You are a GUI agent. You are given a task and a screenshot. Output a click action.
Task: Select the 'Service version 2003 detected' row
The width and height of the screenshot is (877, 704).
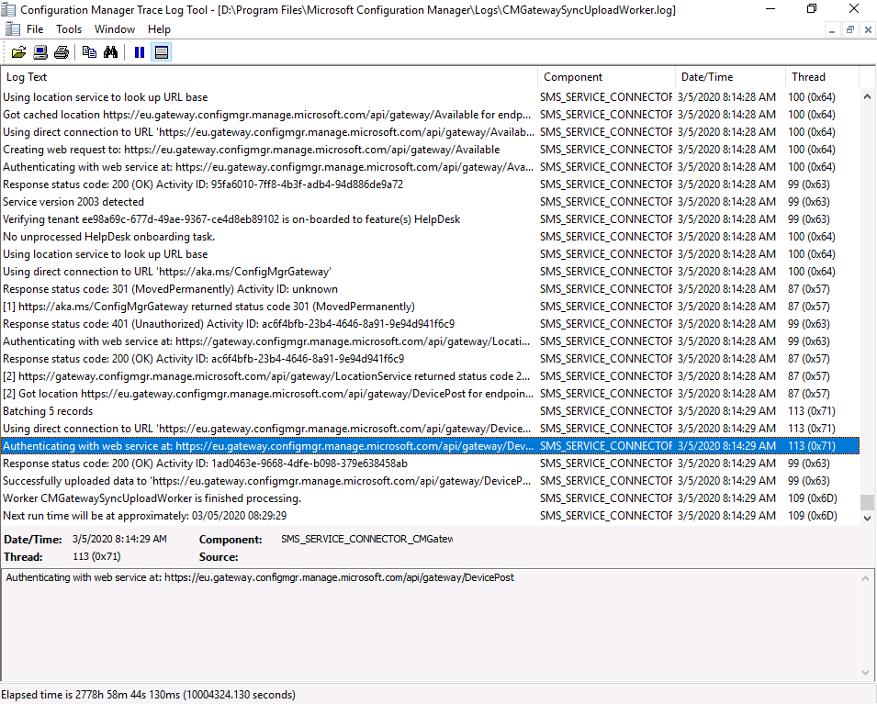click(x=430, y=202)
